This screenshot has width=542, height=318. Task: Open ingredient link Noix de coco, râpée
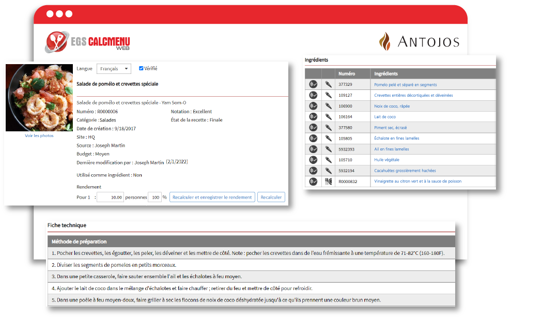point(392,106)
